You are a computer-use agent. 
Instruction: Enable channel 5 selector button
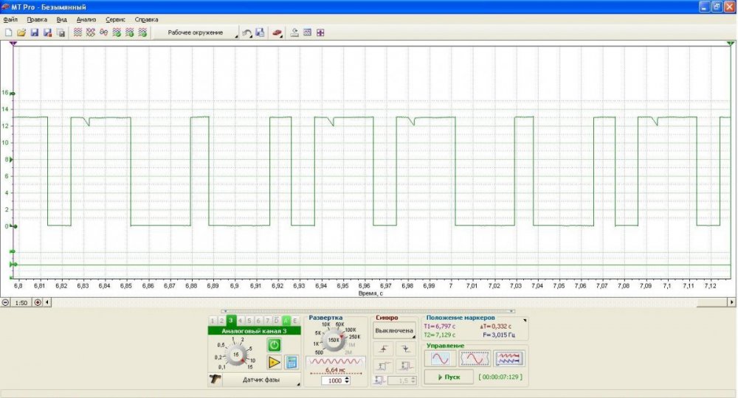pyautogui.click(x=249, y=321)
